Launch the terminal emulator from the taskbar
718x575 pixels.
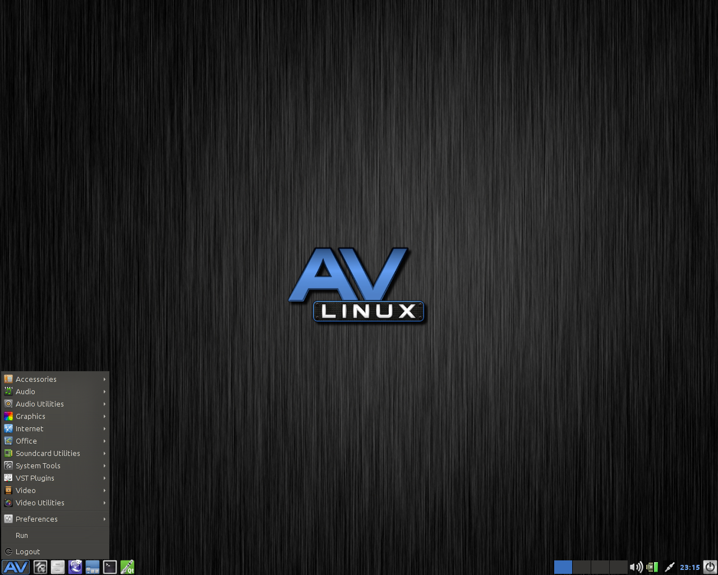point(110,567)
